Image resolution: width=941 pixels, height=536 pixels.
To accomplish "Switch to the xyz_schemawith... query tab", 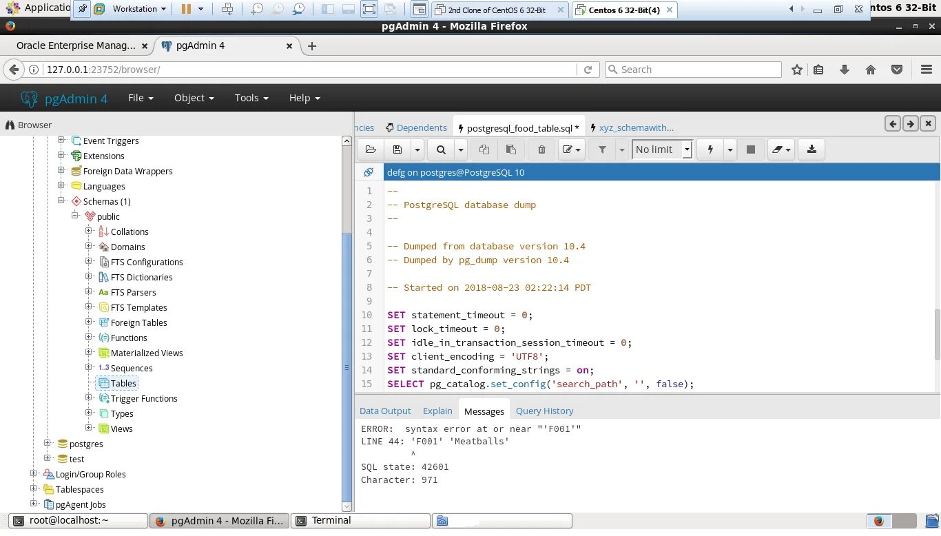I will click(x=632, y=127).
